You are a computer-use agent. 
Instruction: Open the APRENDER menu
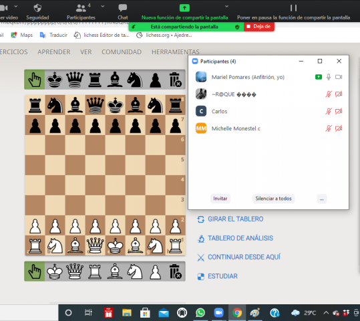(54, 52)
